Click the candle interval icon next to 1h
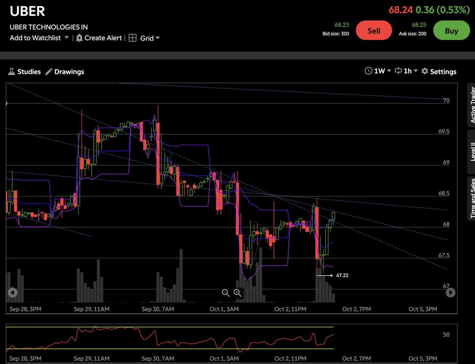 coord(398,71)
